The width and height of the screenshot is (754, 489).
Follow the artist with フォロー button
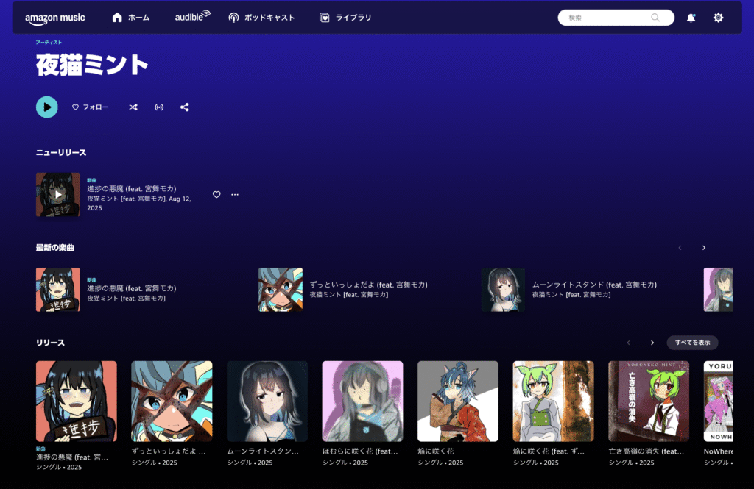click(90, 107)
